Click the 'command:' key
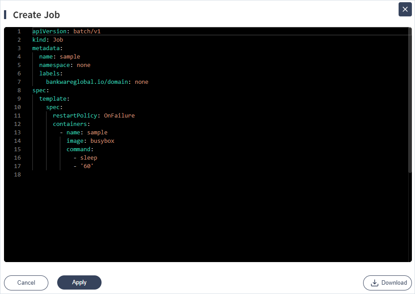 coord(80,149)
